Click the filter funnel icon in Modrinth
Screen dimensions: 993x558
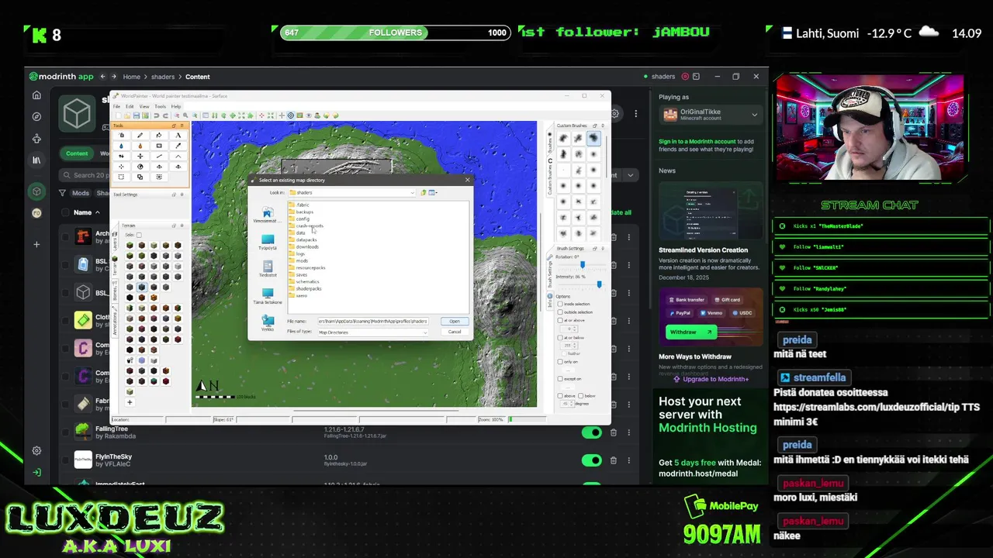point(63,193)
